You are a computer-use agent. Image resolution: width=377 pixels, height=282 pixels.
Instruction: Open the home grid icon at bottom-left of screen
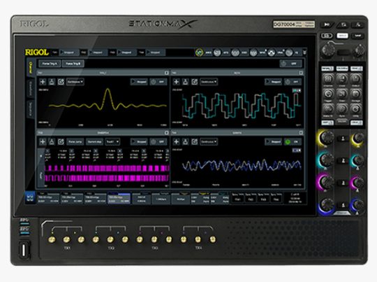[30, 198]
